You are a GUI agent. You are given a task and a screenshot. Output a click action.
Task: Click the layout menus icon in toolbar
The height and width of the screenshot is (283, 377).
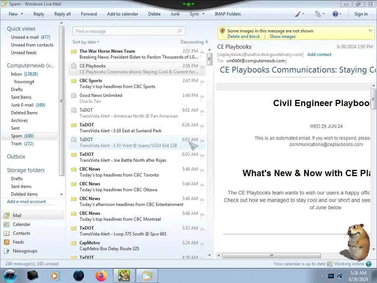[x=318, y=14]
